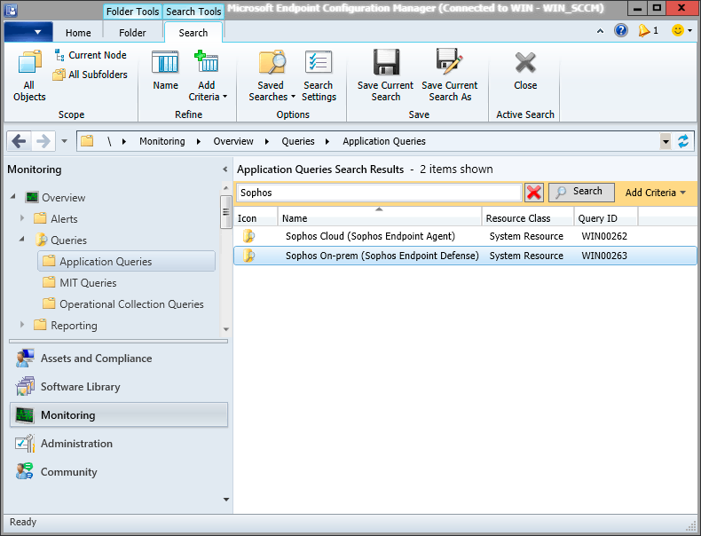The width and height of the screenshot is (701, 536).
Task: Select MIT Queries folder
Action: click(x=79, y=282)
